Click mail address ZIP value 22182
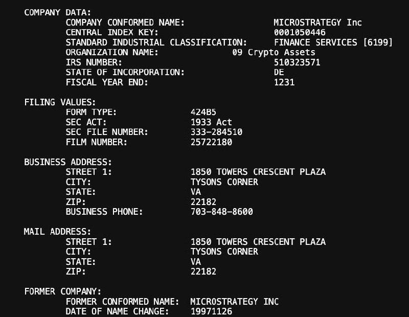Viewport: 409px width, 317px height. click(x=203, y=271)
